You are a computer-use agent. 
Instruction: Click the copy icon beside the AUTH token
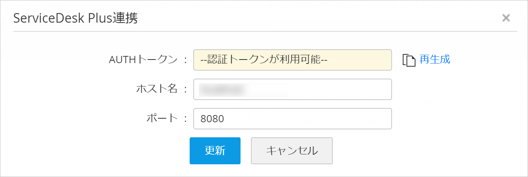[409, 60]
